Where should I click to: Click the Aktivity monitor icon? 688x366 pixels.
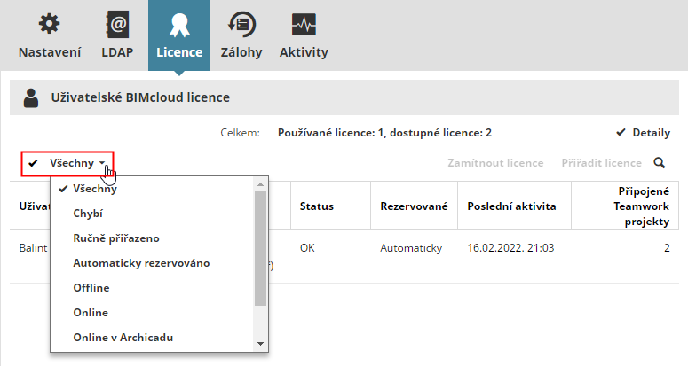click(304, 25)
